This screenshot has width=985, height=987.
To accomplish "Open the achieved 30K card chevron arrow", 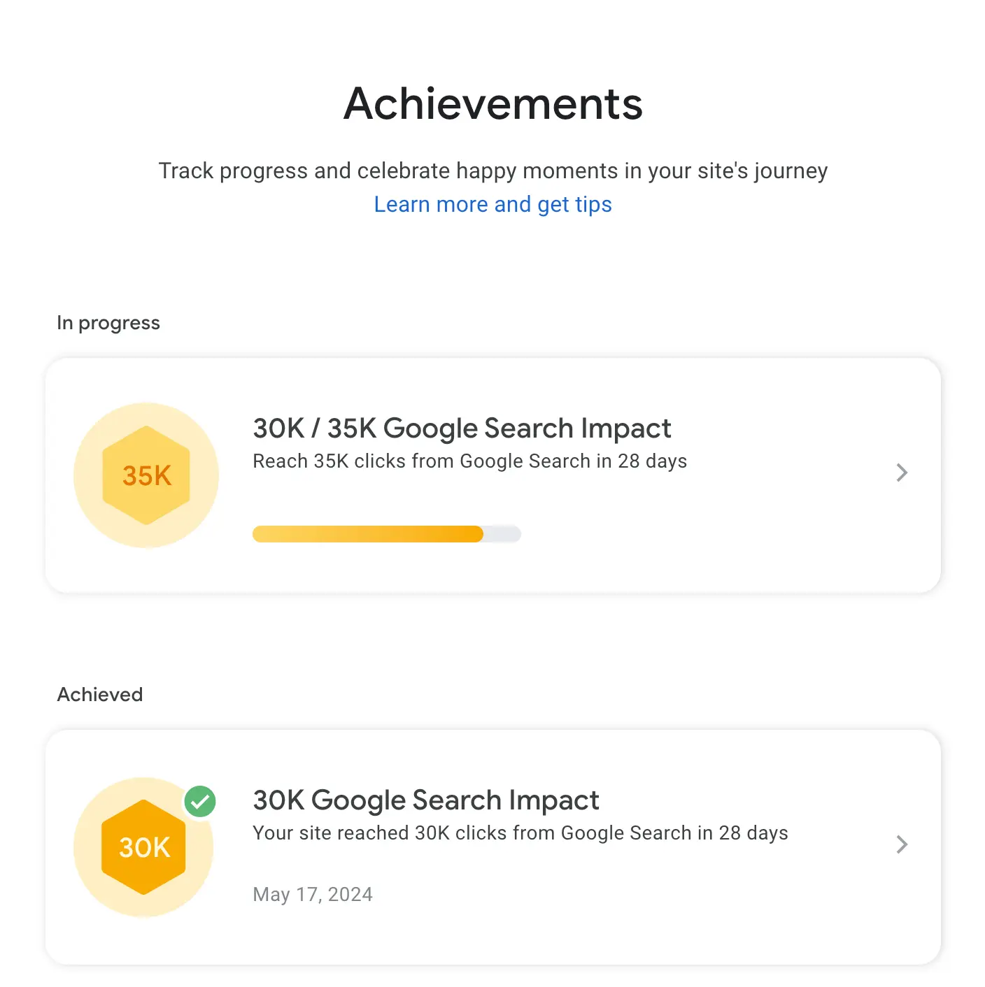I will coord(902,844).
